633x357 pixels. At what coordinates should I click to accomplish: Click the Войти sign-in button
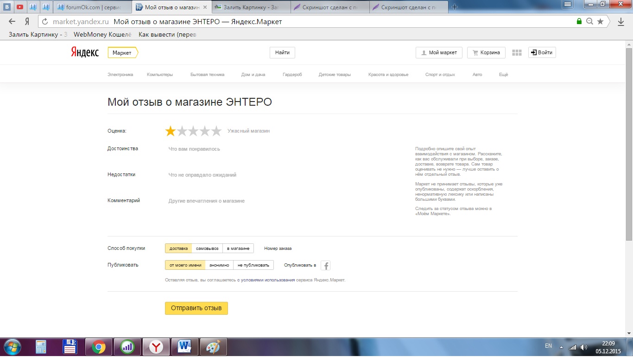(542, 52)
